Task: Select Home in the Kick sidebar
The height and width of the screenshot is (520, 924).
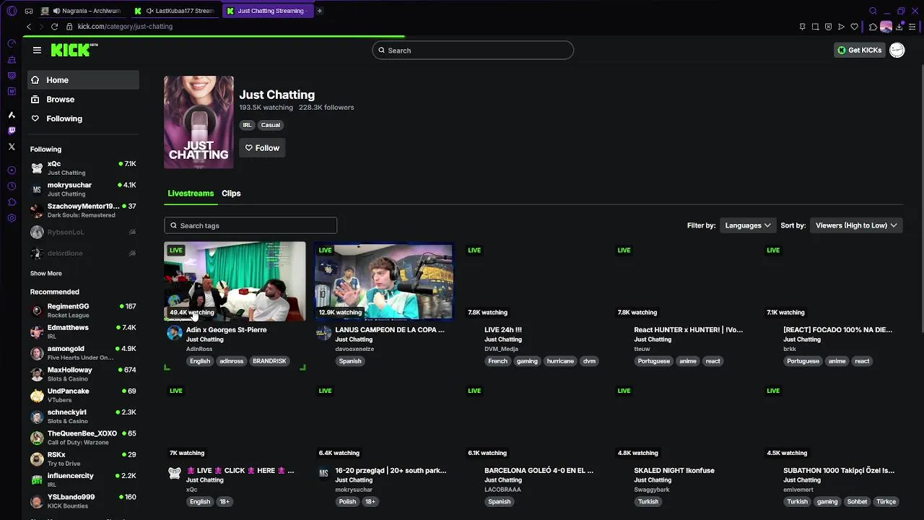Action: coord(83,80)
